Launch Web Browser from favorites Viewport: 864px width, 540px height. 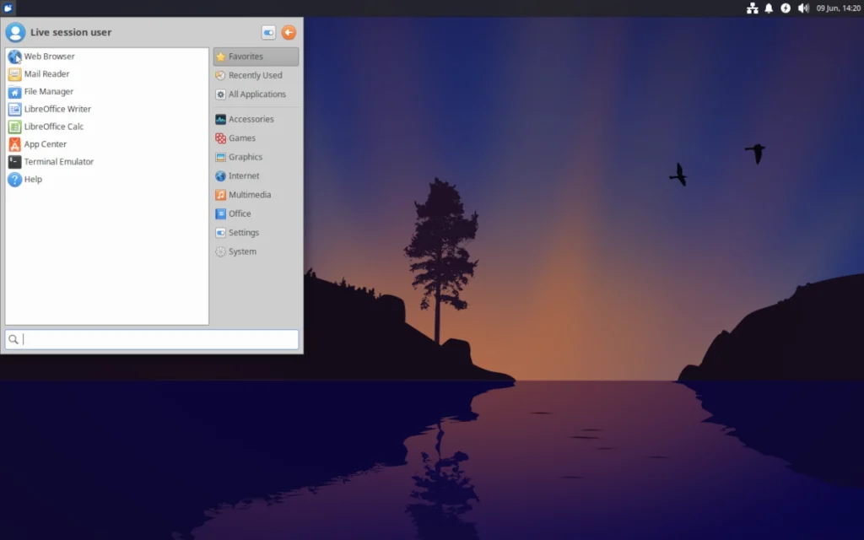click(x=107, y=57)
